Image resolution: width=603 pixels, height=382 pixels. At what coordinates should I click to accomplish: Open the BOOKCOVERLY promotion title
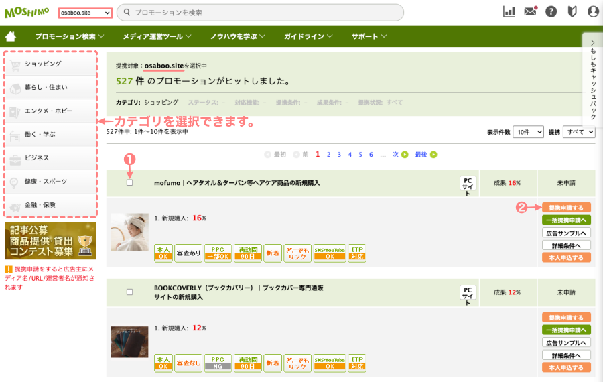click(x=239, y=292)
